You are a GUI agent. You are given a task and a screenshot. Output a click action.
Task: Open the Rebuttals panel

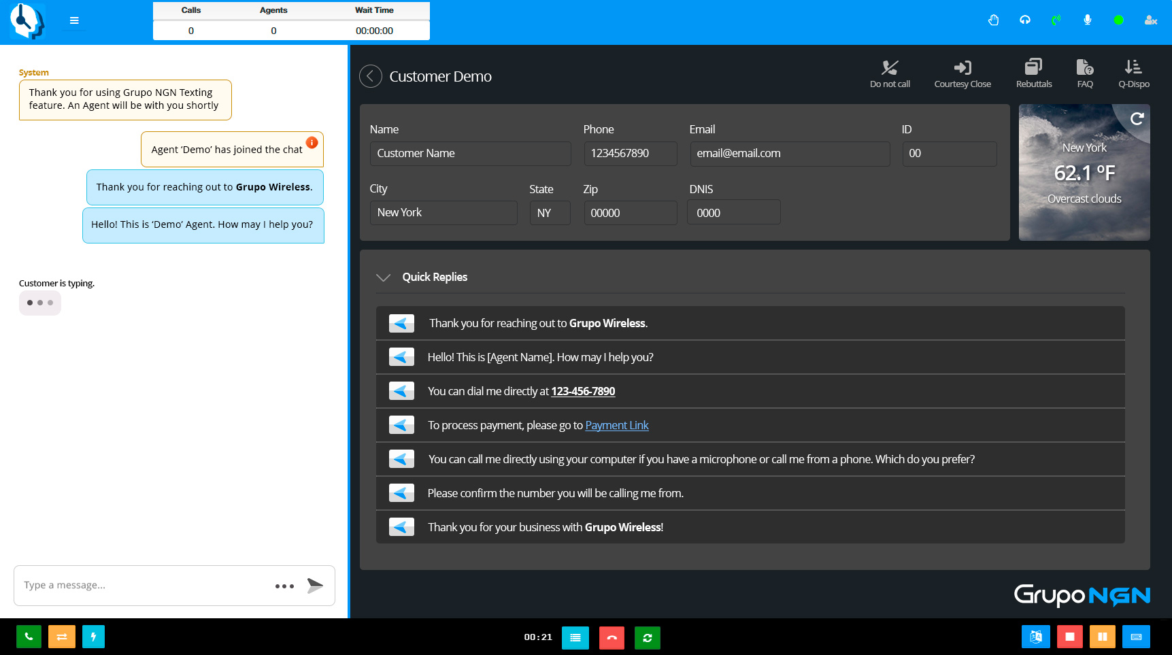pyautogui.click(x=1033, y=73)
